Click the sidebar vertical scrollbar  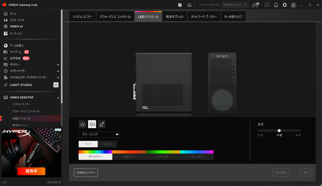point(62,56)
